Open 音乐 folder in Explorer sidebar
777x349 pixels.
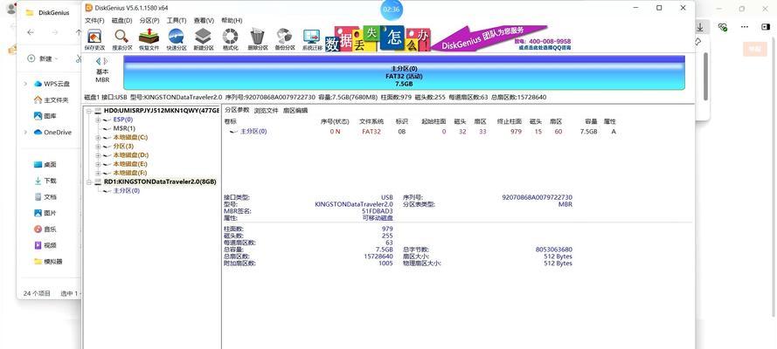[x=45, y=229]
